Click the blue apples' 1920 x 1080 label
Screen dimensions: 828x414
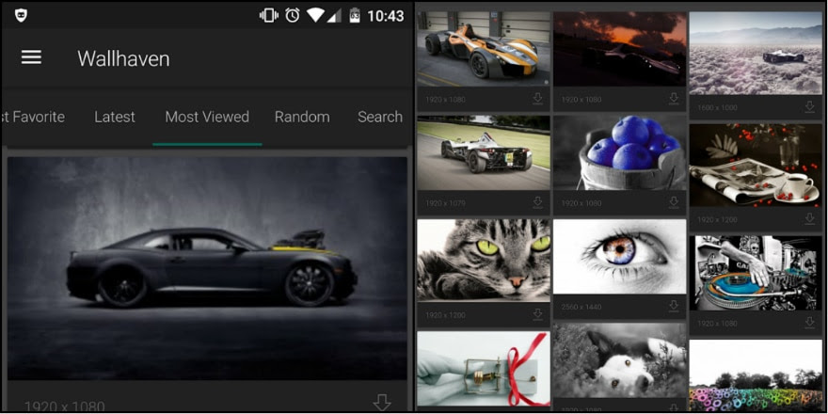(x=581, y=203)
